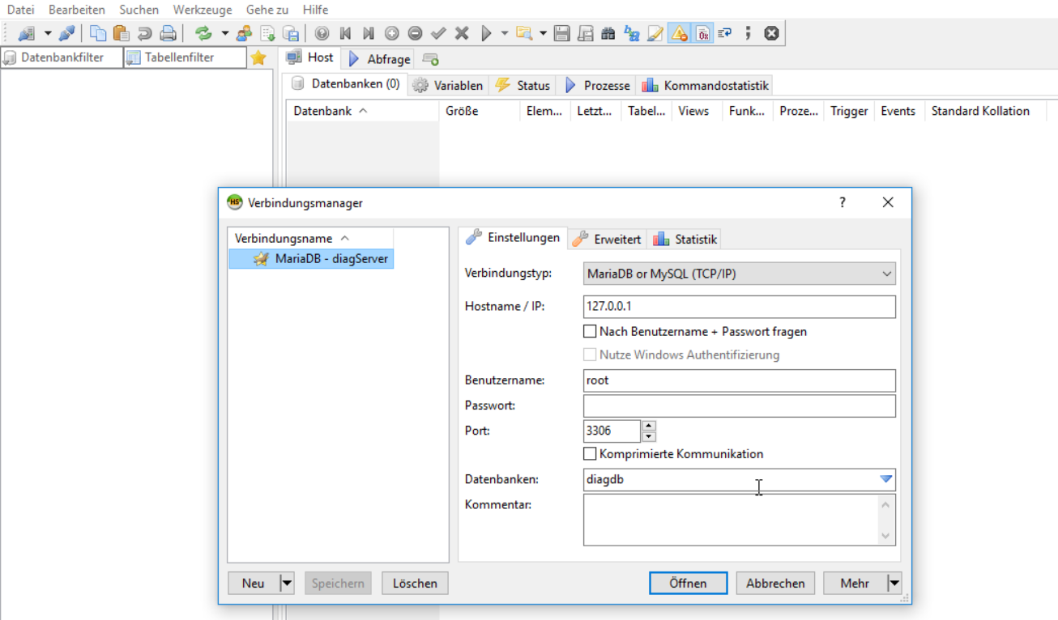
Task: Click the binoculars find text icon
Action: click(608, 33)
